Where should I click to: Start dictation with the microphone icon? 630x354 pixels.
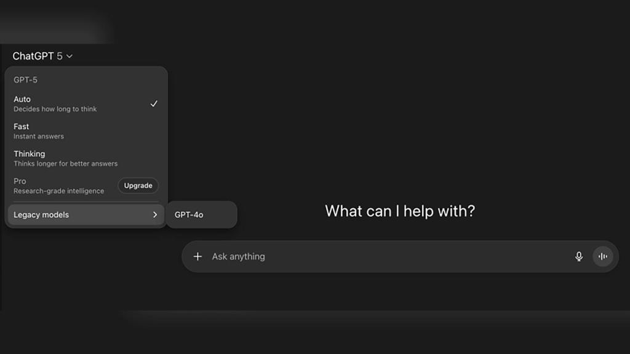[x=578, y=256]
